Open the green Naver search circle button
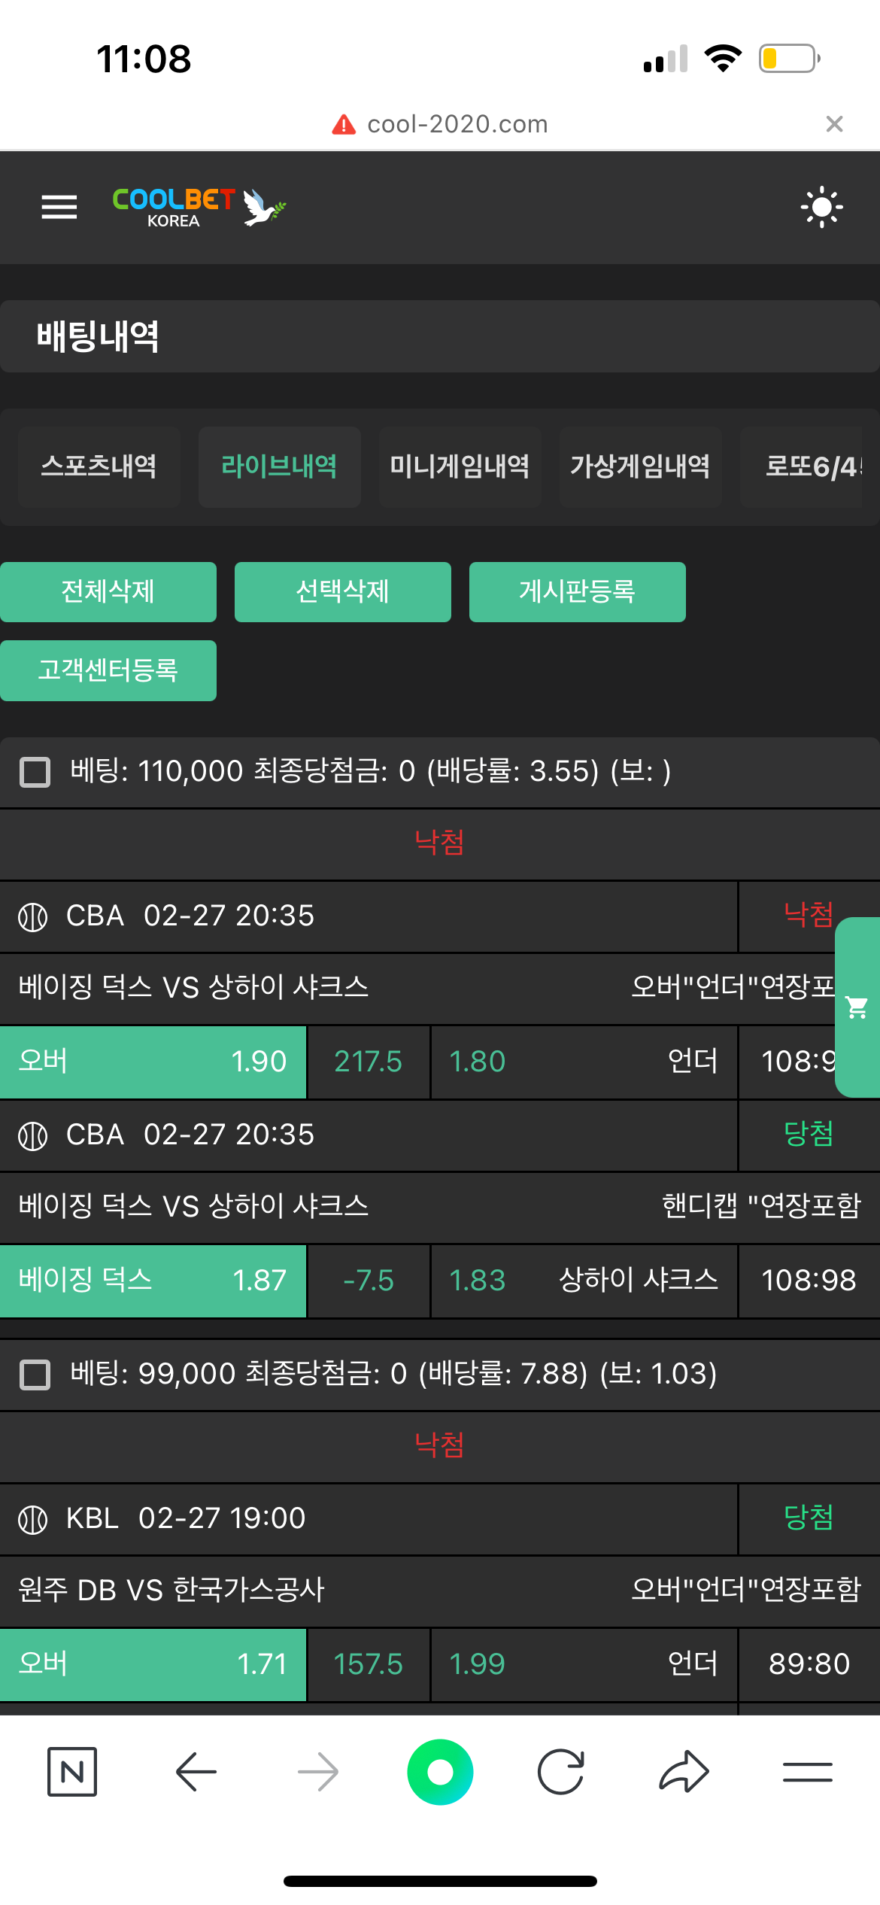Image resolution: width=880 pixels, height=1905 pixels. [x=440, y=1772]
